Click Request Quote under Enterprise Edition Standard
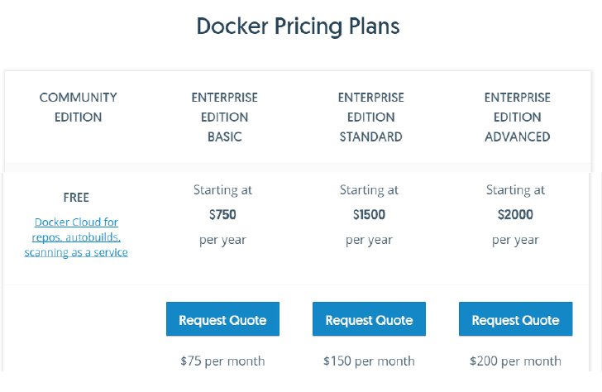602x392 pixels. coord(369,319)
